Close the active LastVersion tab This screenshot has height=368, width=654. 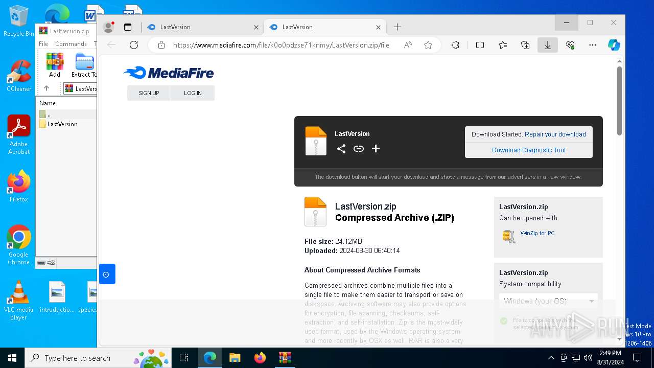click(x=379, y=27)
